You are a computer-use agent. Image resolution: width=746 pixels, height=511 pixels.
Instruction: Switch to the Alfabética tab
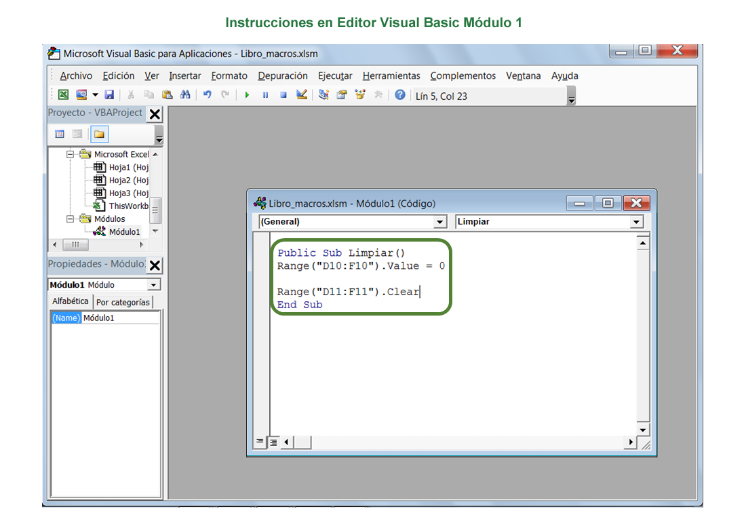pyautogui.click(x=71, y=301)
